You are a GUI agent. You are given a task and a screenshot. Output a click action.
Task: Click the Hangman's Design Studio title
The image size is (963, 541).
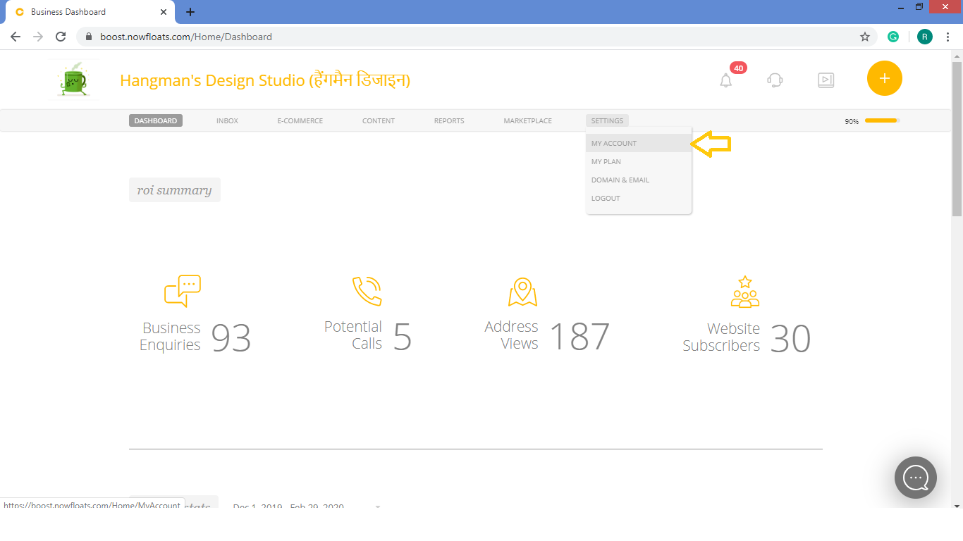click(265, 80)
